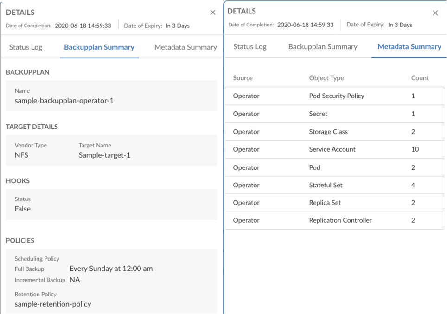Click the sample-retention-policy text
The height and width of the screenshot is (314, 447).
(x=53, y=304)
